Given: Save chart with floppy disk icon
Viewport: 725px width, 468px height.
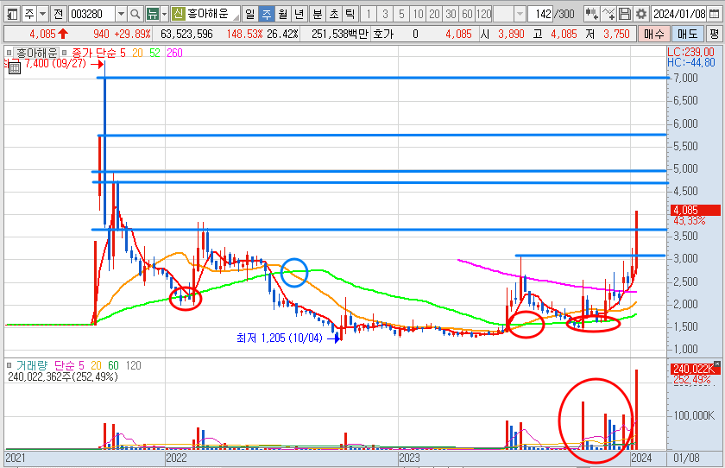Looking at the screenshot, I should (x=625, y=15).
